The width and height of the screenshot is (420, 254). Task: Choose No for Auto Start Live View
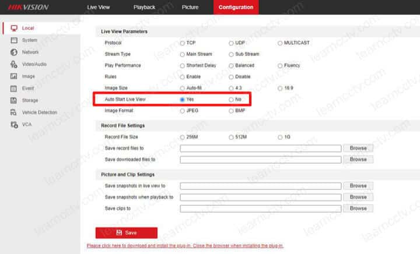pos(232,100)
